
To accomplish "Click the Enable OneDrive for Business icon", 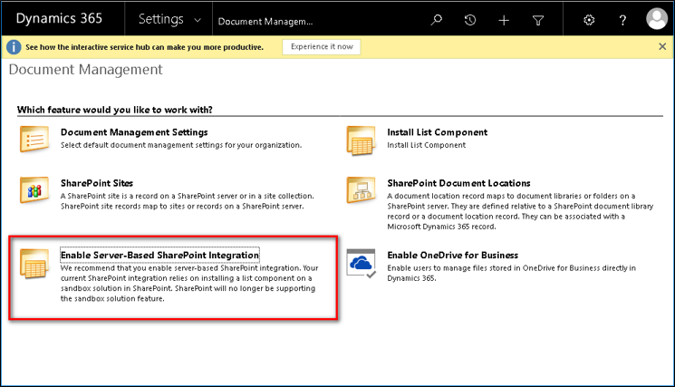I will click(362, 264).
